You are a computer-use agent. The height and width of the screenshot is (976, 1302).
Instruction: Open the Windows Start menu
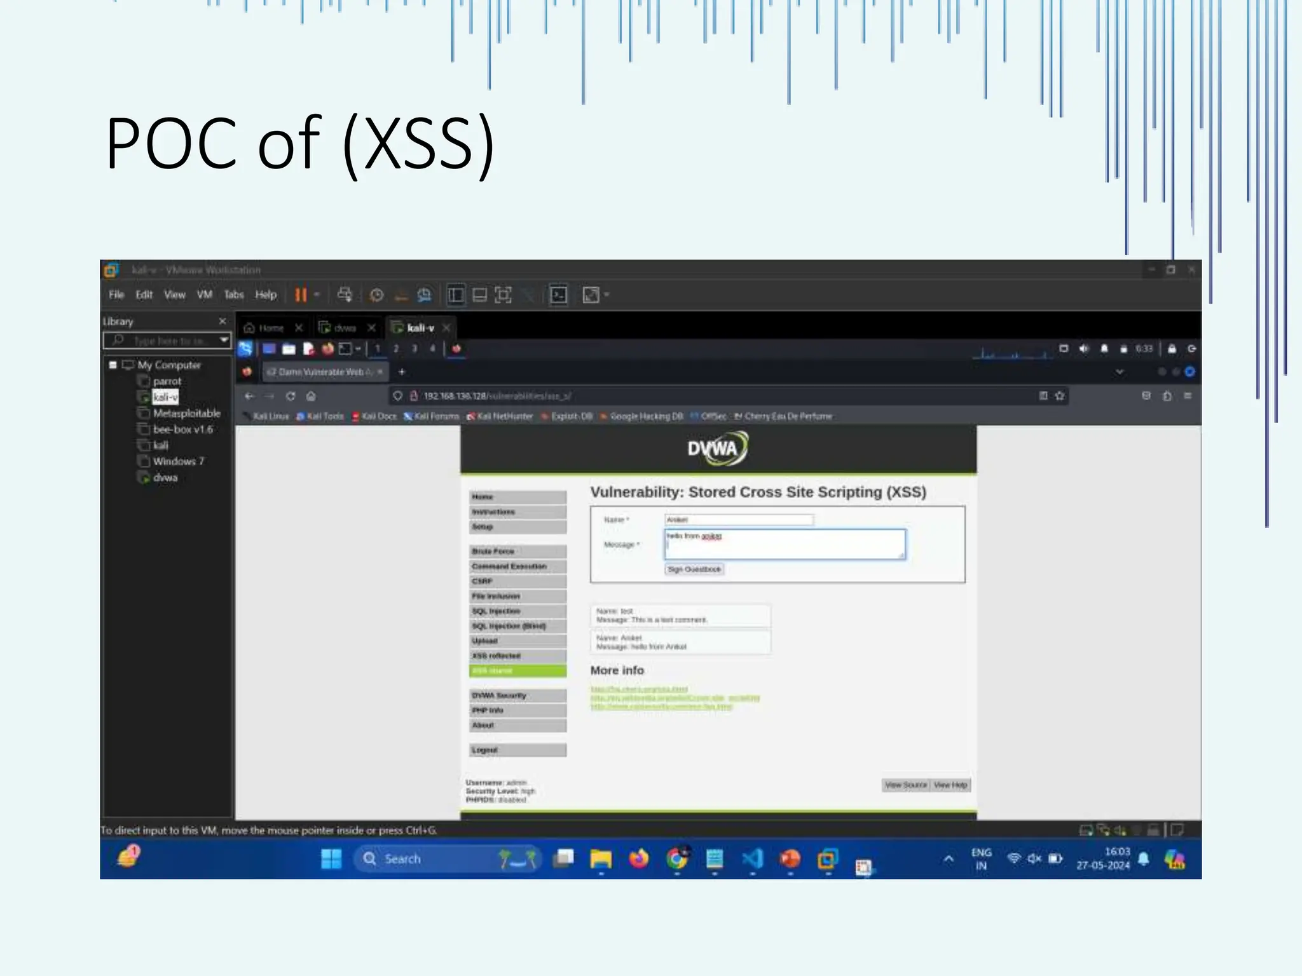point(331,859)
